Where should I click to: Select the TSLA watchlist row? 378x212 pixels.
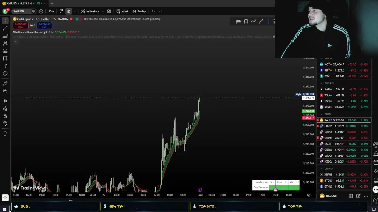tap(344, 95)
